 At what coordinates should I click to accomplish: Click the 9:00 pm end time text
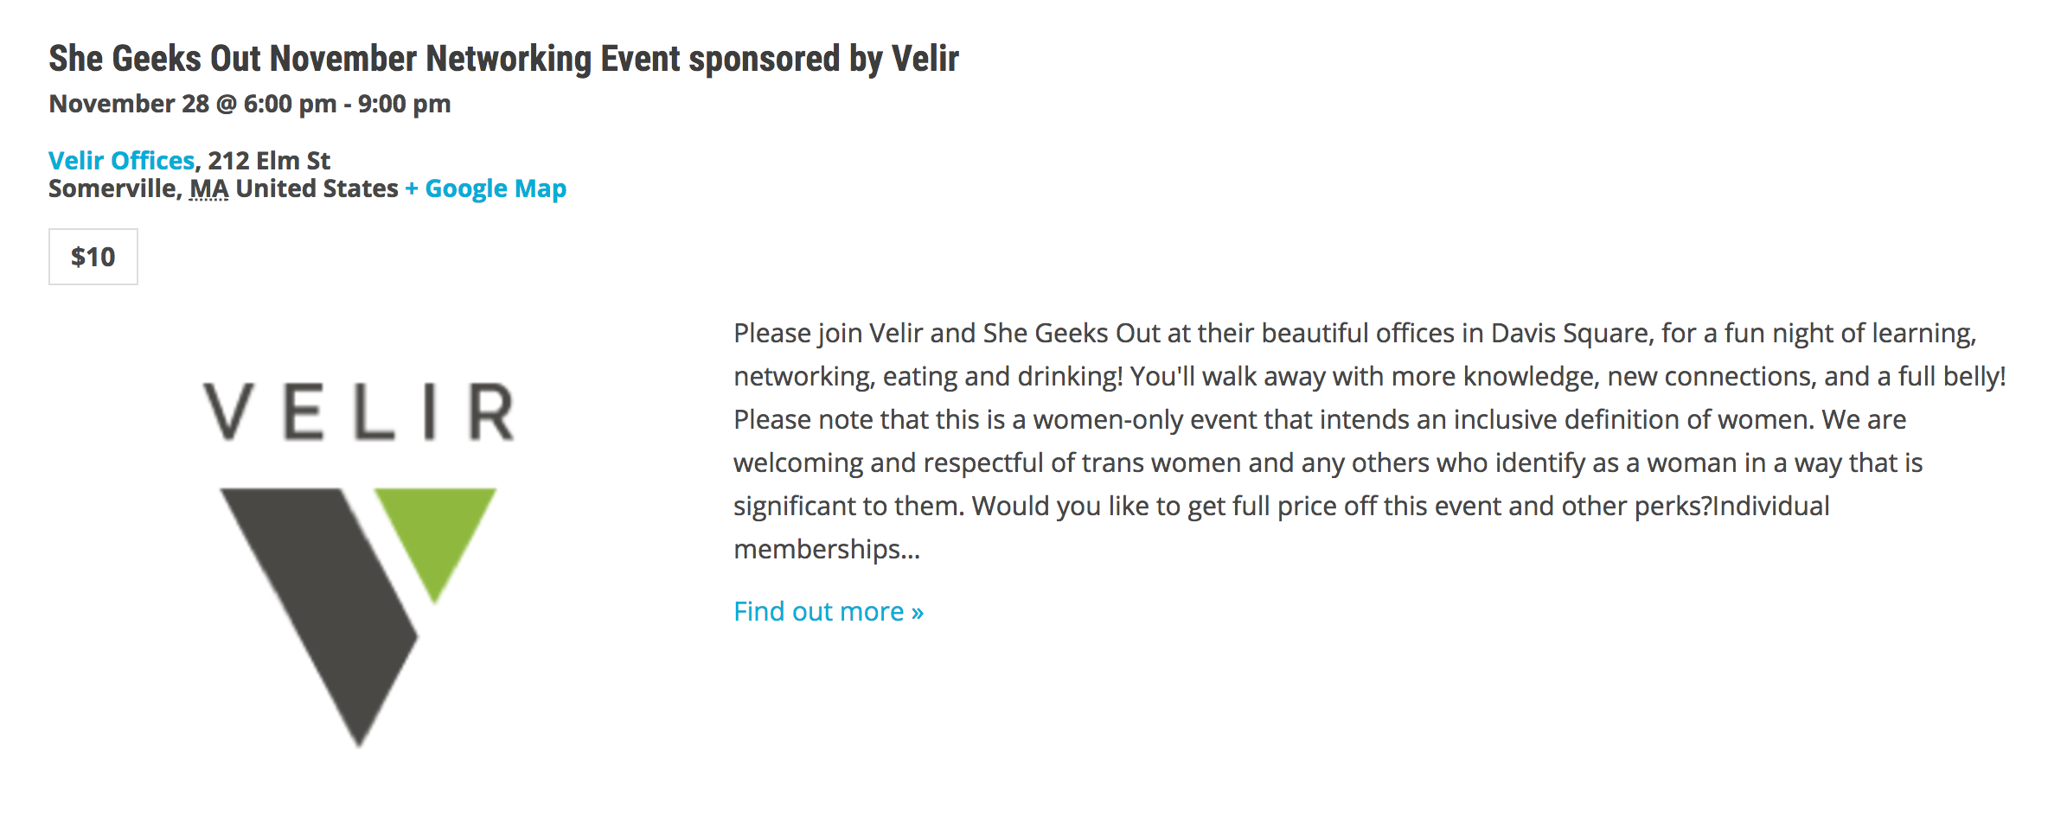(405, 104)
